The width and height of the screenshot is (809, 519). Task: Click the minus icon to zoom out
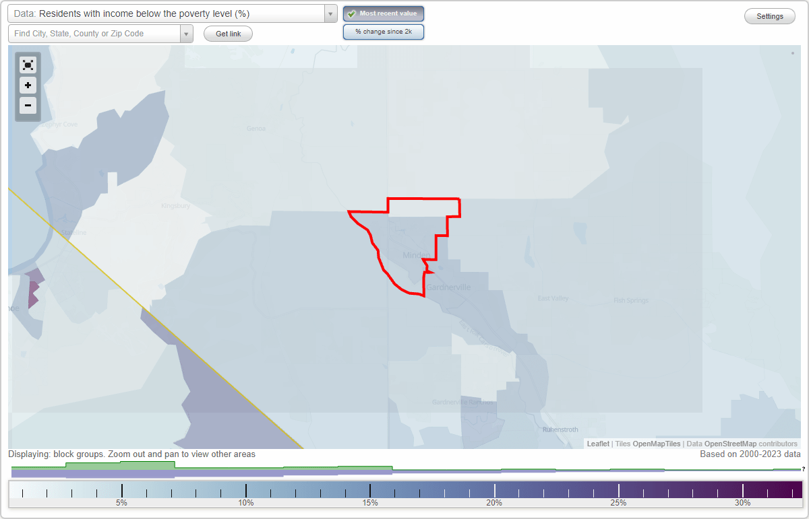click(28, 106)
